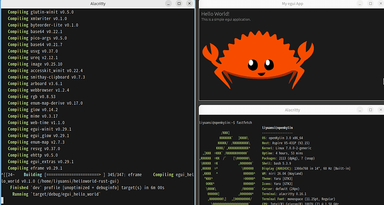Click the 'Host: Aspire V5-431P' line
The width and height of the screenshot is (384, 205).
pos(286,143)
